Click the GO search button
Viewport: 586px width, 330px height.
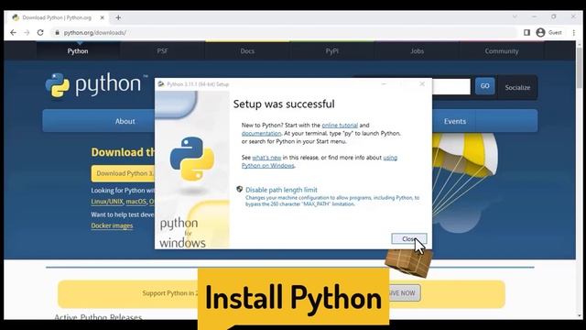tap(484, 86)
